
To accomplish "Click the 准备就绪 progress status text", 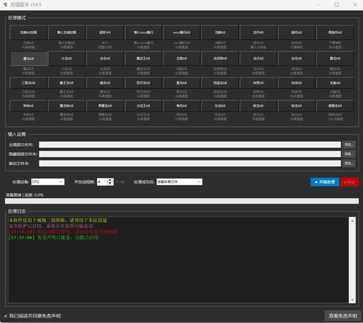I will 24,195.
